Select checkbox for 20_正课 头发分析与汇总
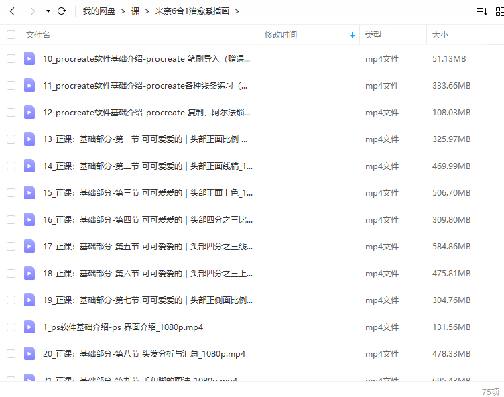The image size is (504, 397). 11,354
